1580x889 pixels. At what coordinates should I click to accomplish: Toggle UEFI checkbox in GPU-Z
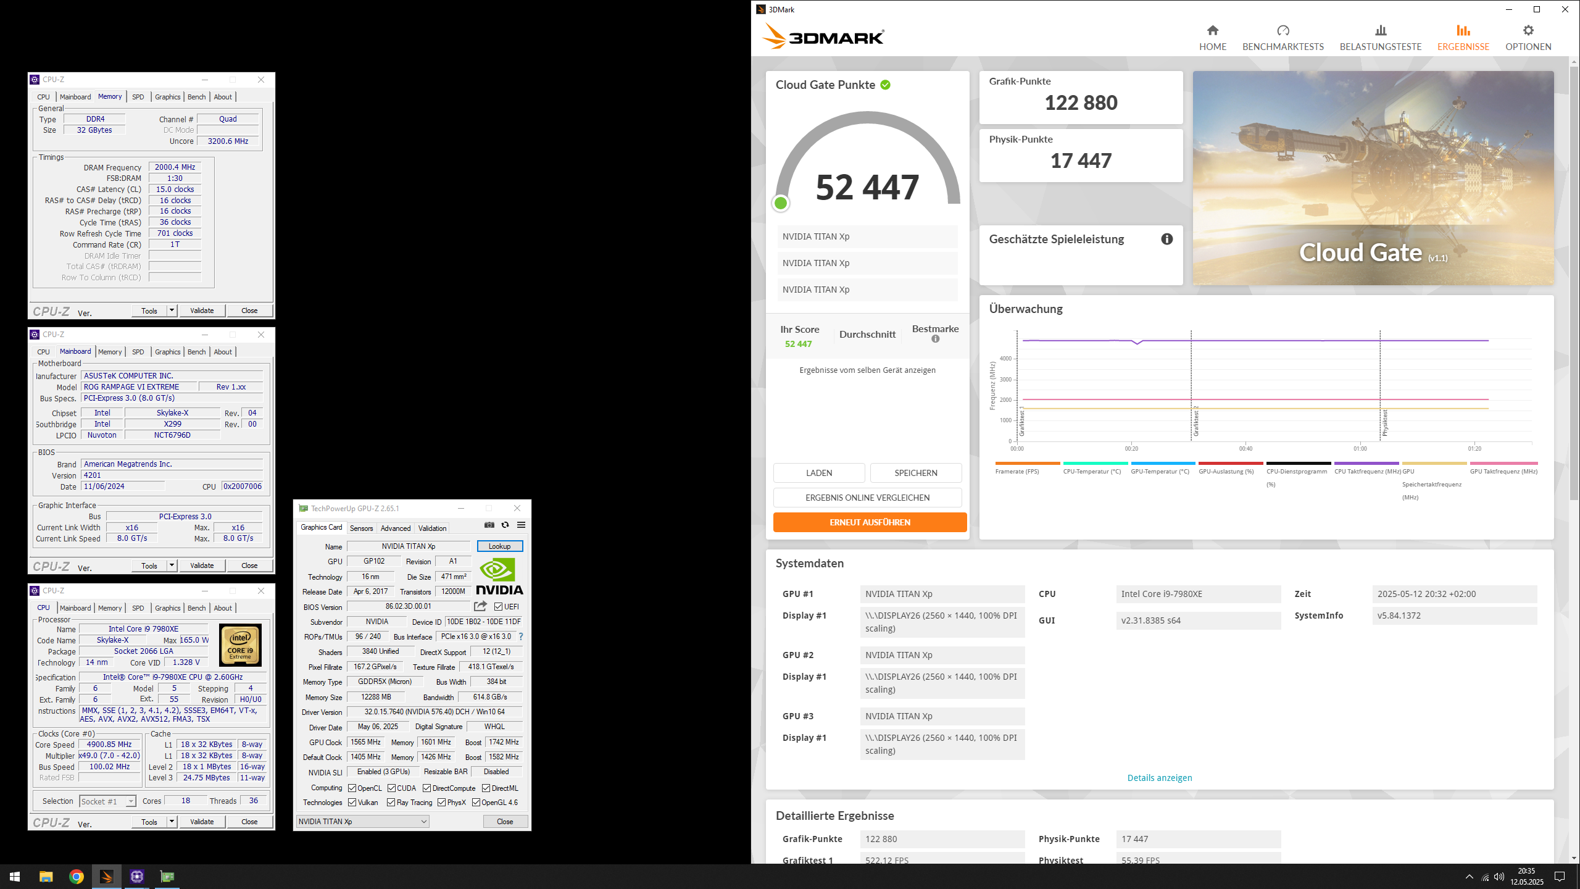(498, 606)
